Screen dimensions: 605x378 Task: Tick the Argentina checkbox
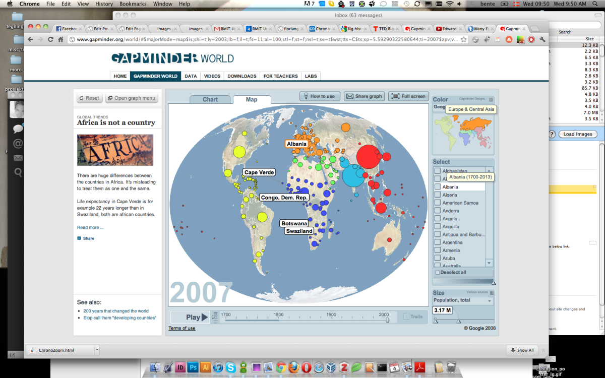pos(438,242)
